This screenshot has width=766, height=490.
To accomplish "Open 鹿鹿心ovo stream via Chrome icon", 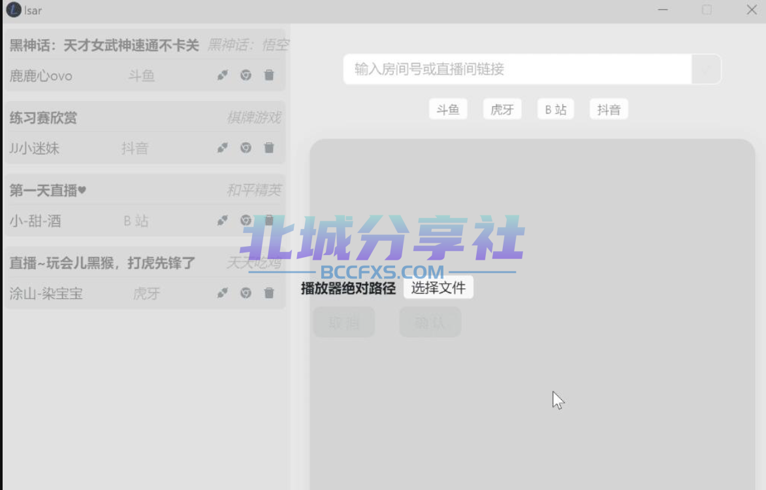I will 246,75.
